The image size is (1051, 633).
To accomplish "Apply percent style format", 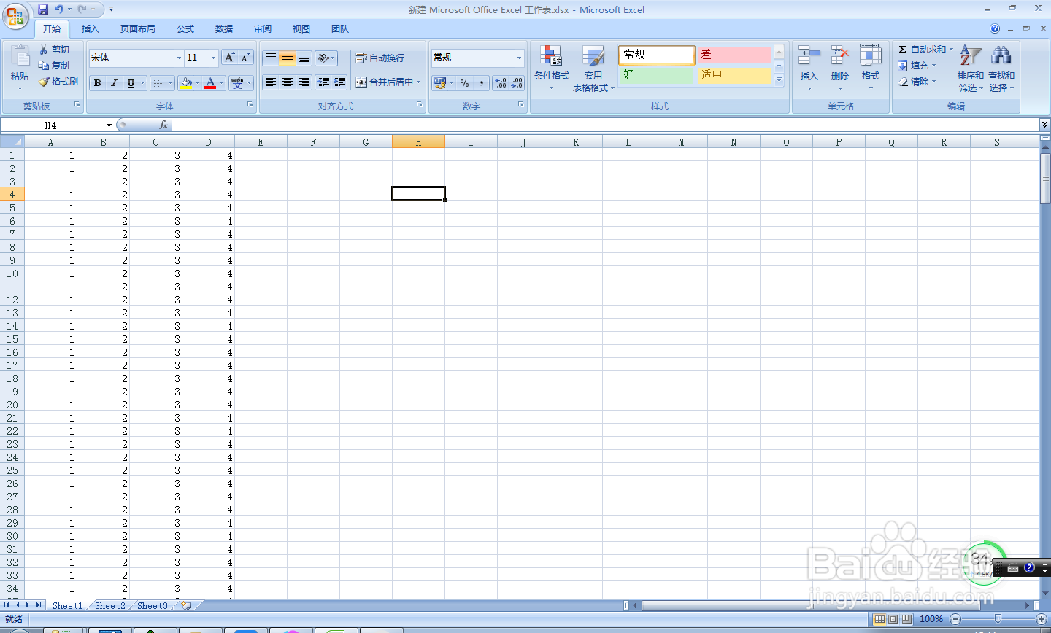I will click(465, 83).
